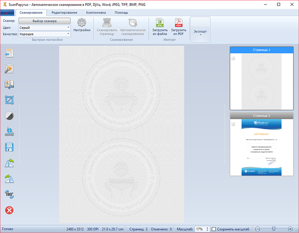The image size is (299, 233).
Task: Click Загрузить из файла JPG icon
Action: [160, 27]
